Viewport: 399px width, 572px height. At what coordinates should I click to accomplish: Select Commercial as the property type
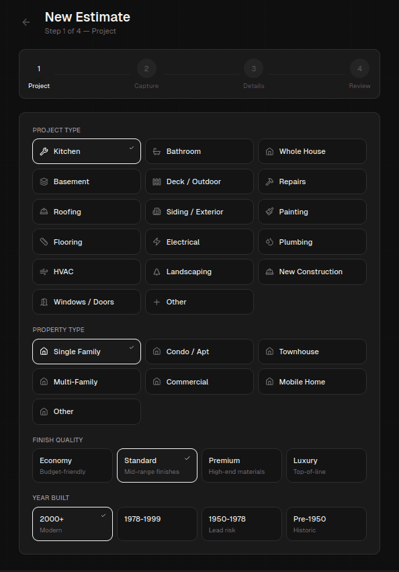click(199, 381)
